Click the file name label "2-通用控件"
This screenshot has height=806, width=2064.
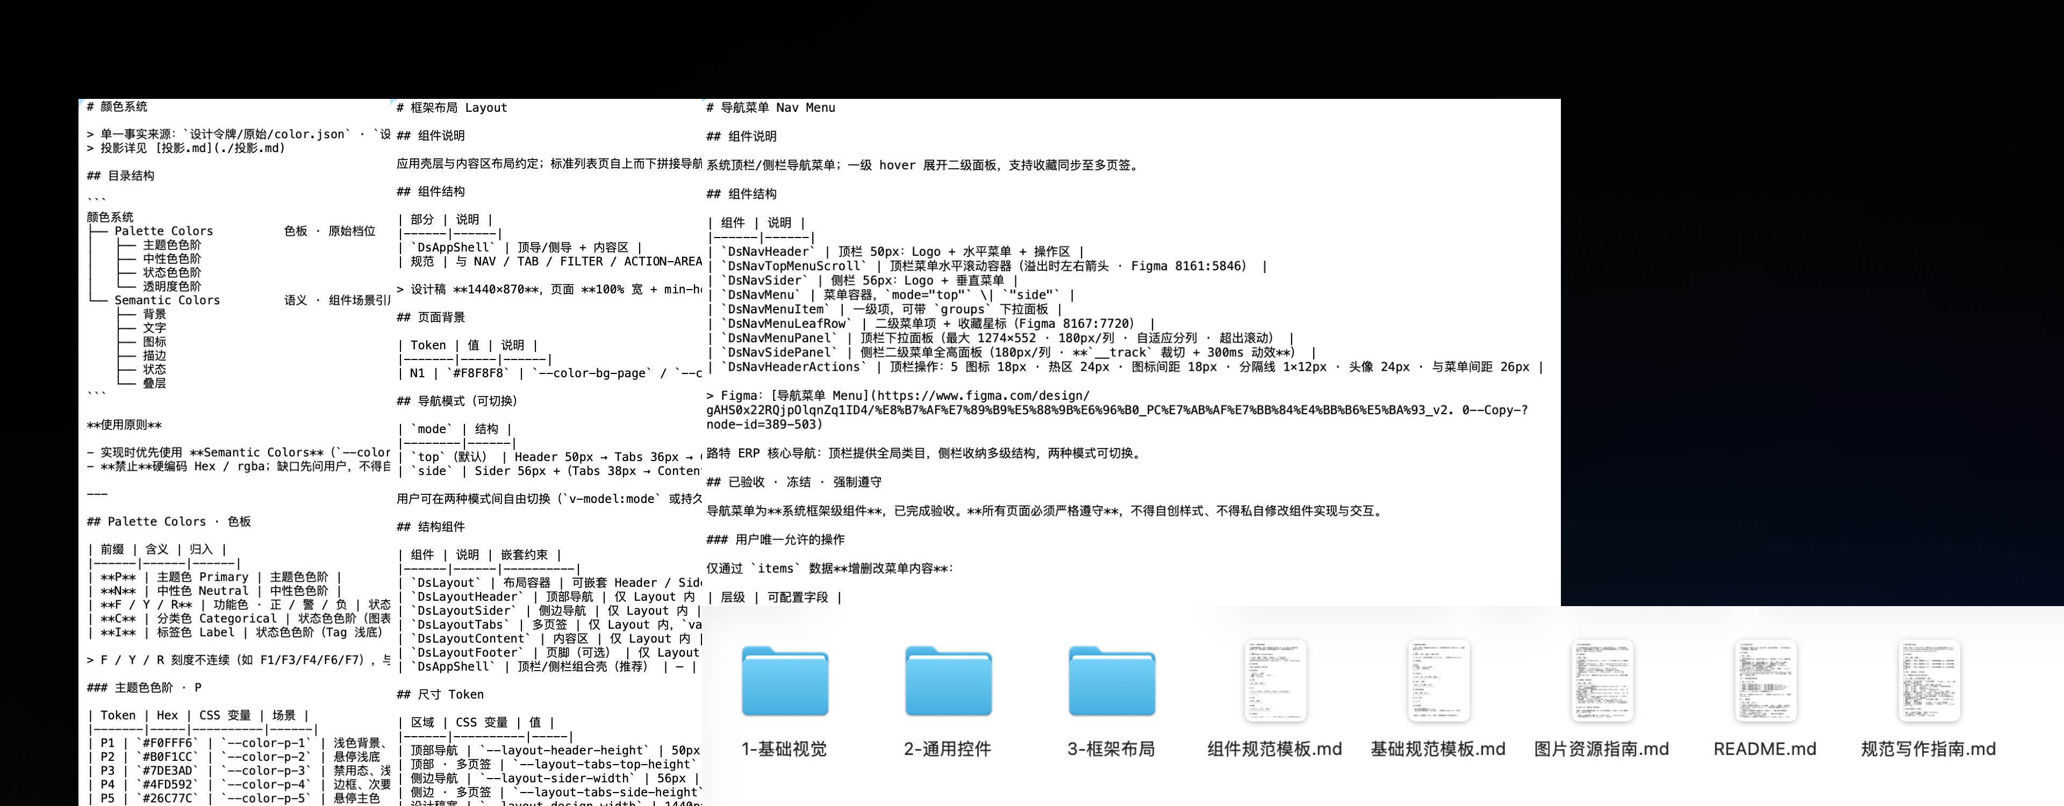click(x=948, y=749)
